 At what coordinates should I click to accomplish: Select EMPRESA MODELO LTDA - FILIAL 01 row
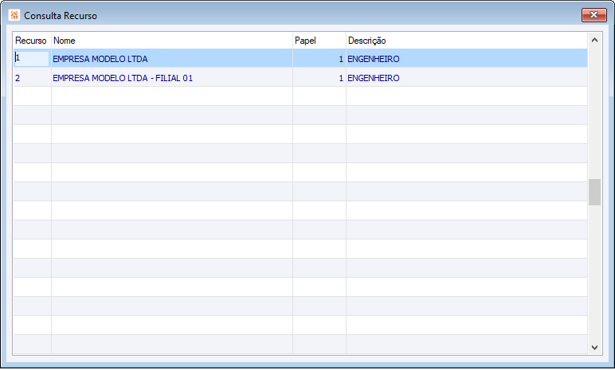[300, 78]
